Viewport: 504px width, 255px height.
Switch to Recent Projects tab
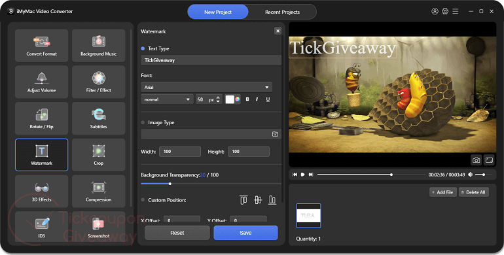pyautogui.click(x=282, y=12)
